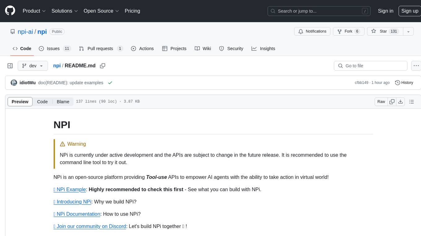This screenshot has width=421, height=236.
Task: Open the Pricing page
Action: pyautogui.click(x=132, y=11)
